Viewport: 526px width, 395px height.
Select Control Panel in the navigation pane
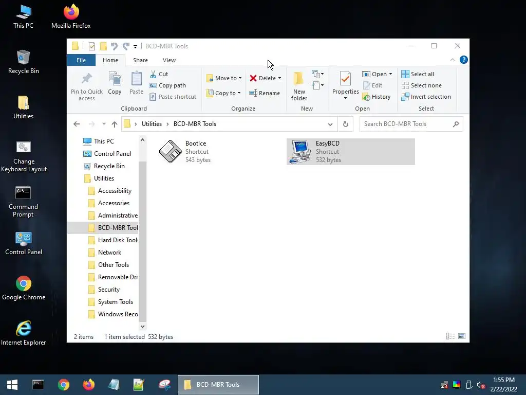[x=112, y=154]
